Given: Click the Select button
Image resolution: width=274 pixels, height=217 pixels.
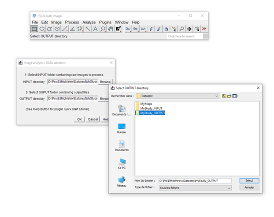Looking at the screenshot, I should point(249,181).
